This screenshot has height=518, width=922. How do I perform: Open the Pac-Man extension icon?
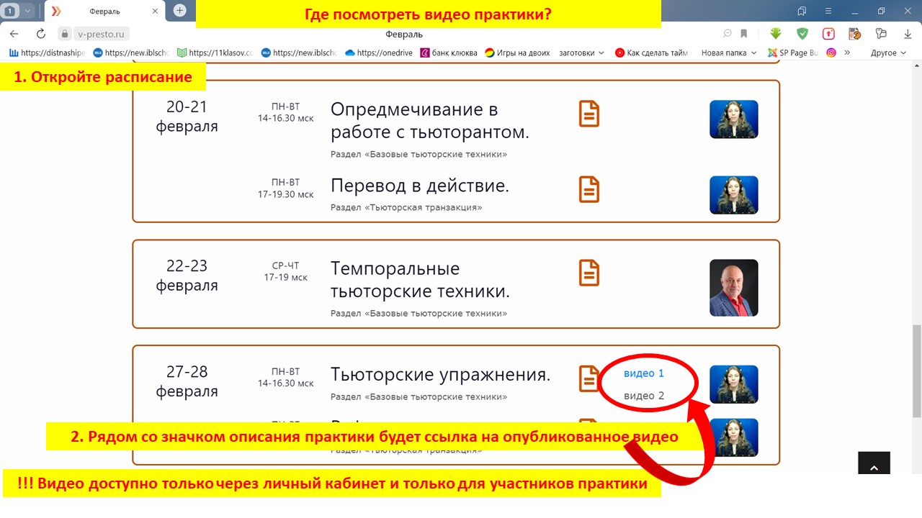click(x=855, y=34)
